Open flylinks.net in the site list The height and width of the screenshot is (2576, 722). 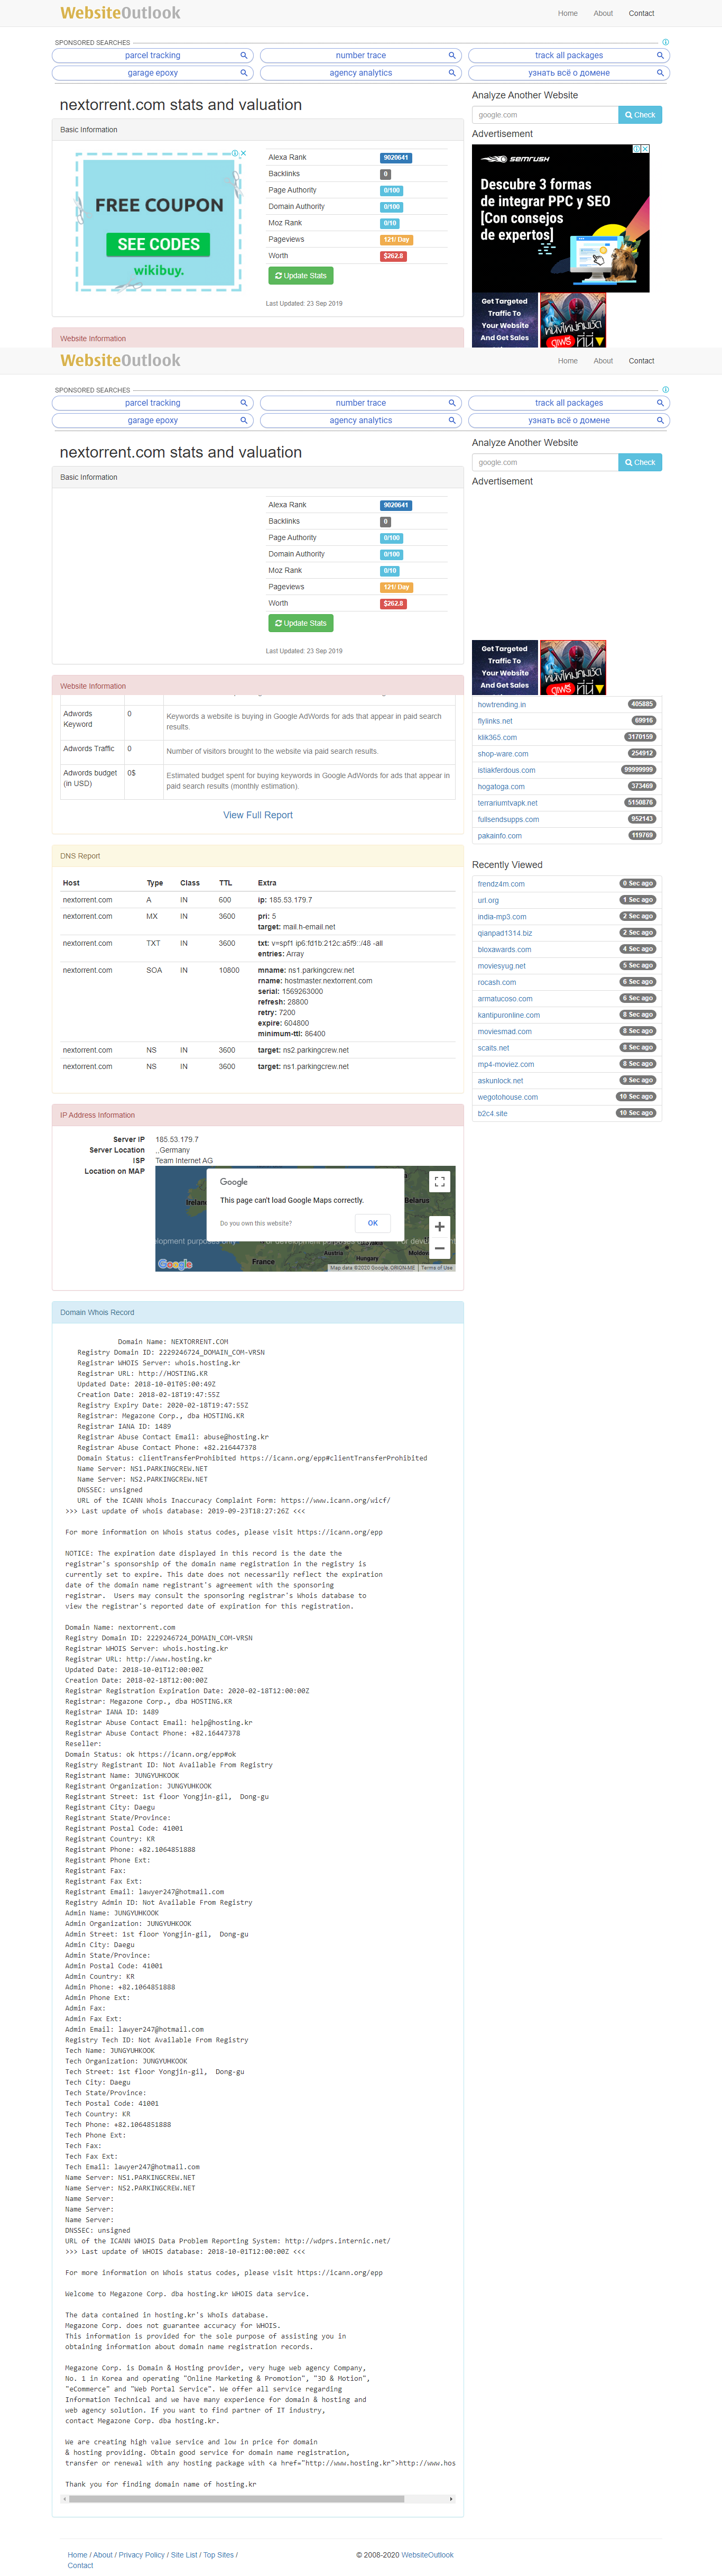[494, 721]
